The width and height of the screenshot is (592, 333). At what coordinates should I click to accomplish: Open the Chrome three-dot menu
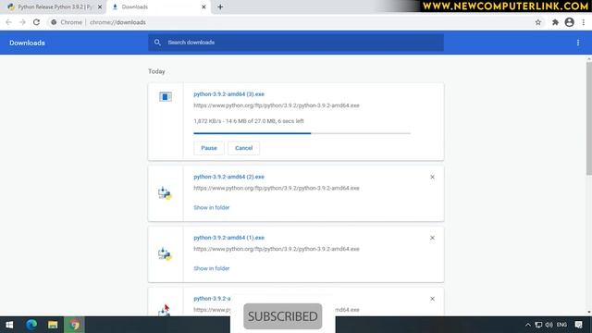pos(584,22)
